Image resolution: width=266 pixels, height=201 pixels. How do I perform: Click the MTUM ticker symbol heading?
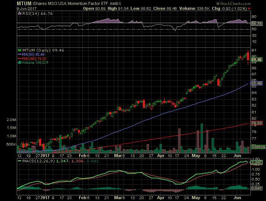(x=24, y=3)
